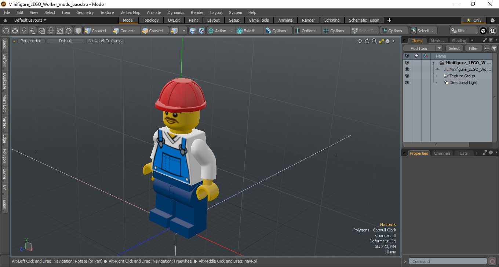Click the axis gizmo in viewport corner
Image resolution: width=499 pixels, height=267 pixels.
(x=26, y=245)
